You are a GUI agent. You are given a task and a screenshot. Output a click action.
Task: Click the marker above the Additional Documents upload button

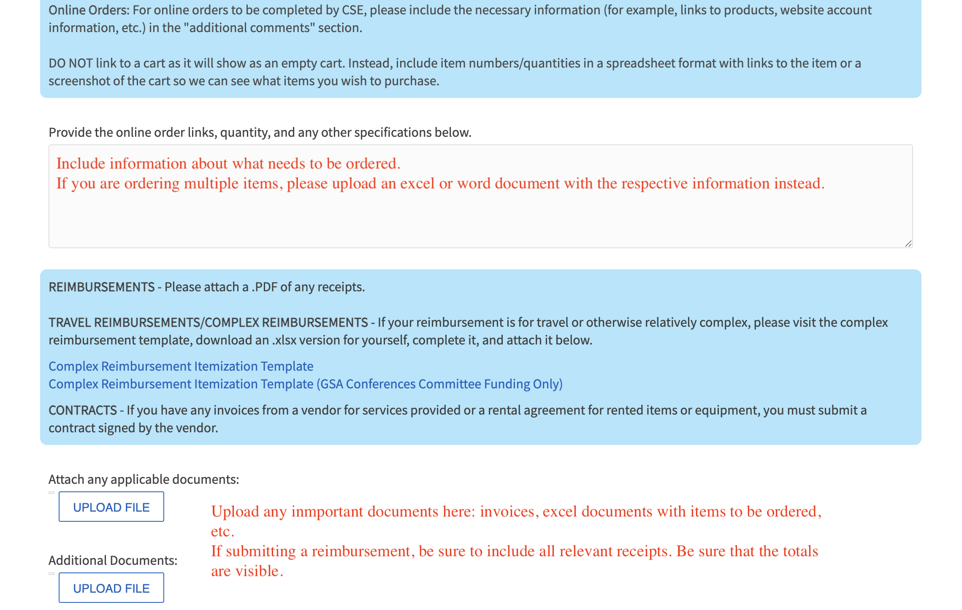coord(51,573)
